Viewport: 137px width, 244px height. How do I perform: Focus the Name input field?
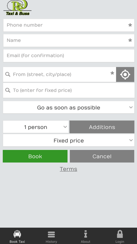pos(69,40)
